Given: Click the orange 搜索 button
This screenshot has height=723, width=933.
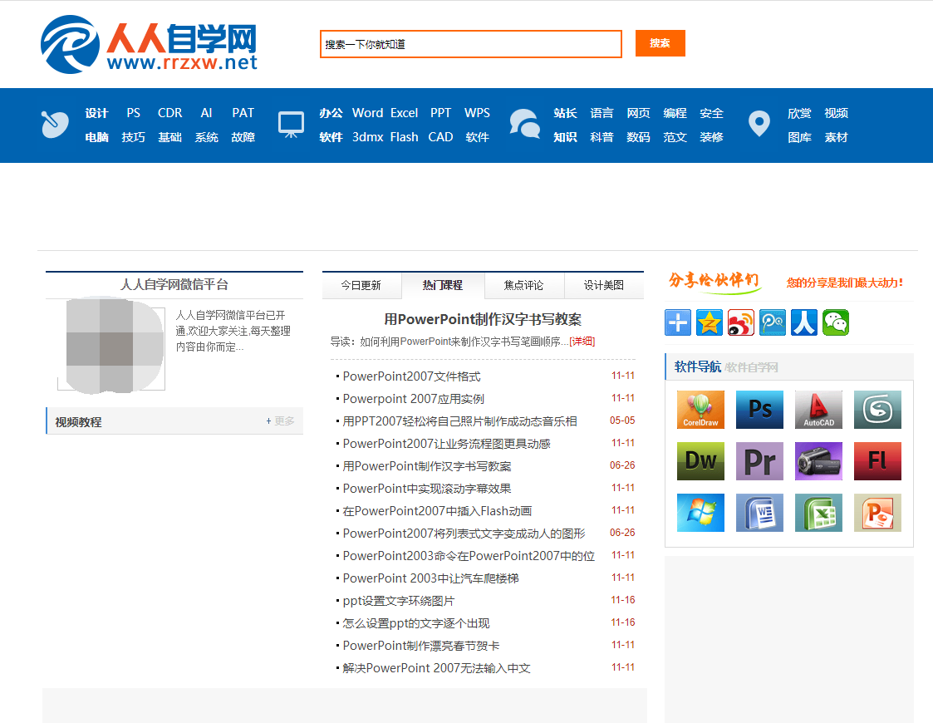Looking at the screenshot, I should click(660, 43).
